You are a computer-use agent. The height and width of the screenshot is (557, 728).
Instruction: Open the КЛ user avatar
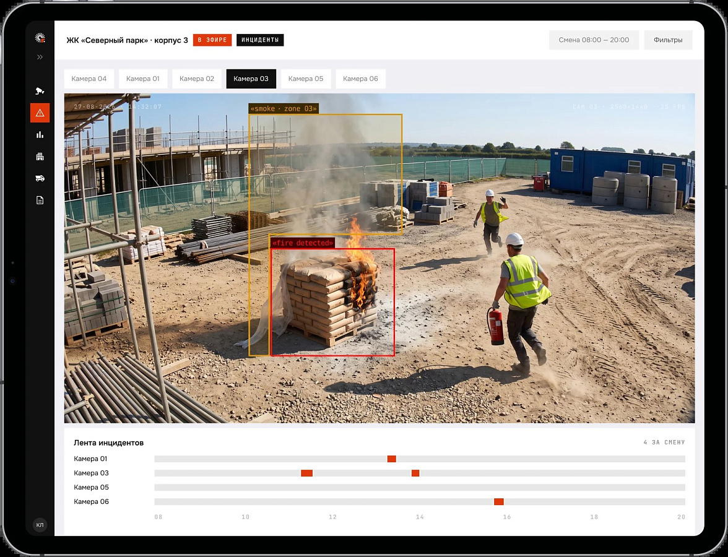pos(40,525)
